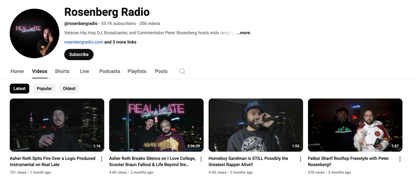Open the Playlists tab
Viewport: 415px width, 180px height.
137,71
